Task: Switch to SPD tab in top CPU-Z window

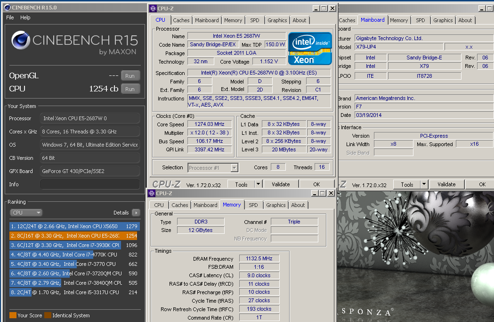Action: (255, 20)
